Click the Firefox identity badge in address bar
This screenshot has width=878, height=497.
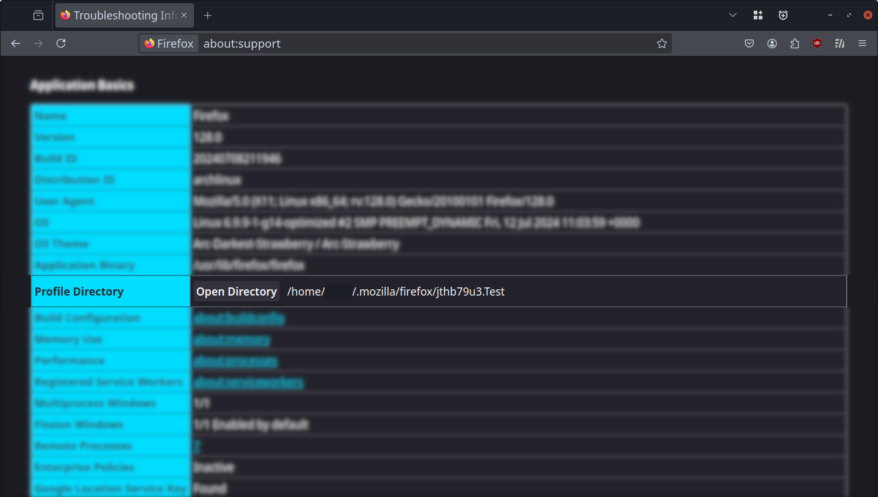(169, 43)
